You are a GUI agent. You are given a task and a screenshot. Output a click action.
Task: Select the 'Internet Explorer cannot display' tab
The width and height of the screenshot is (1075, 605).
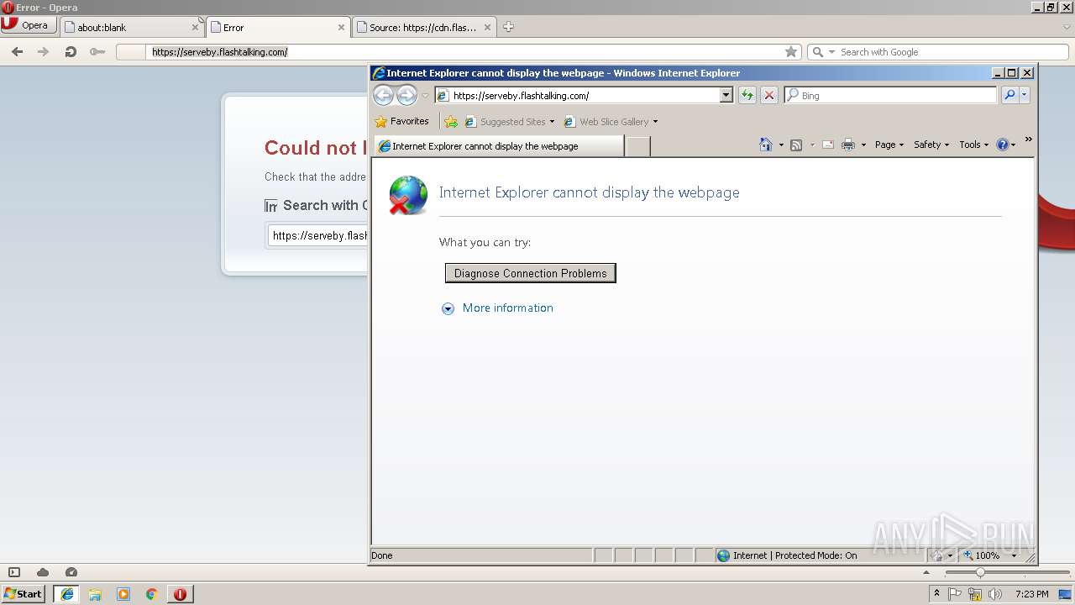[x=499, y=146]
